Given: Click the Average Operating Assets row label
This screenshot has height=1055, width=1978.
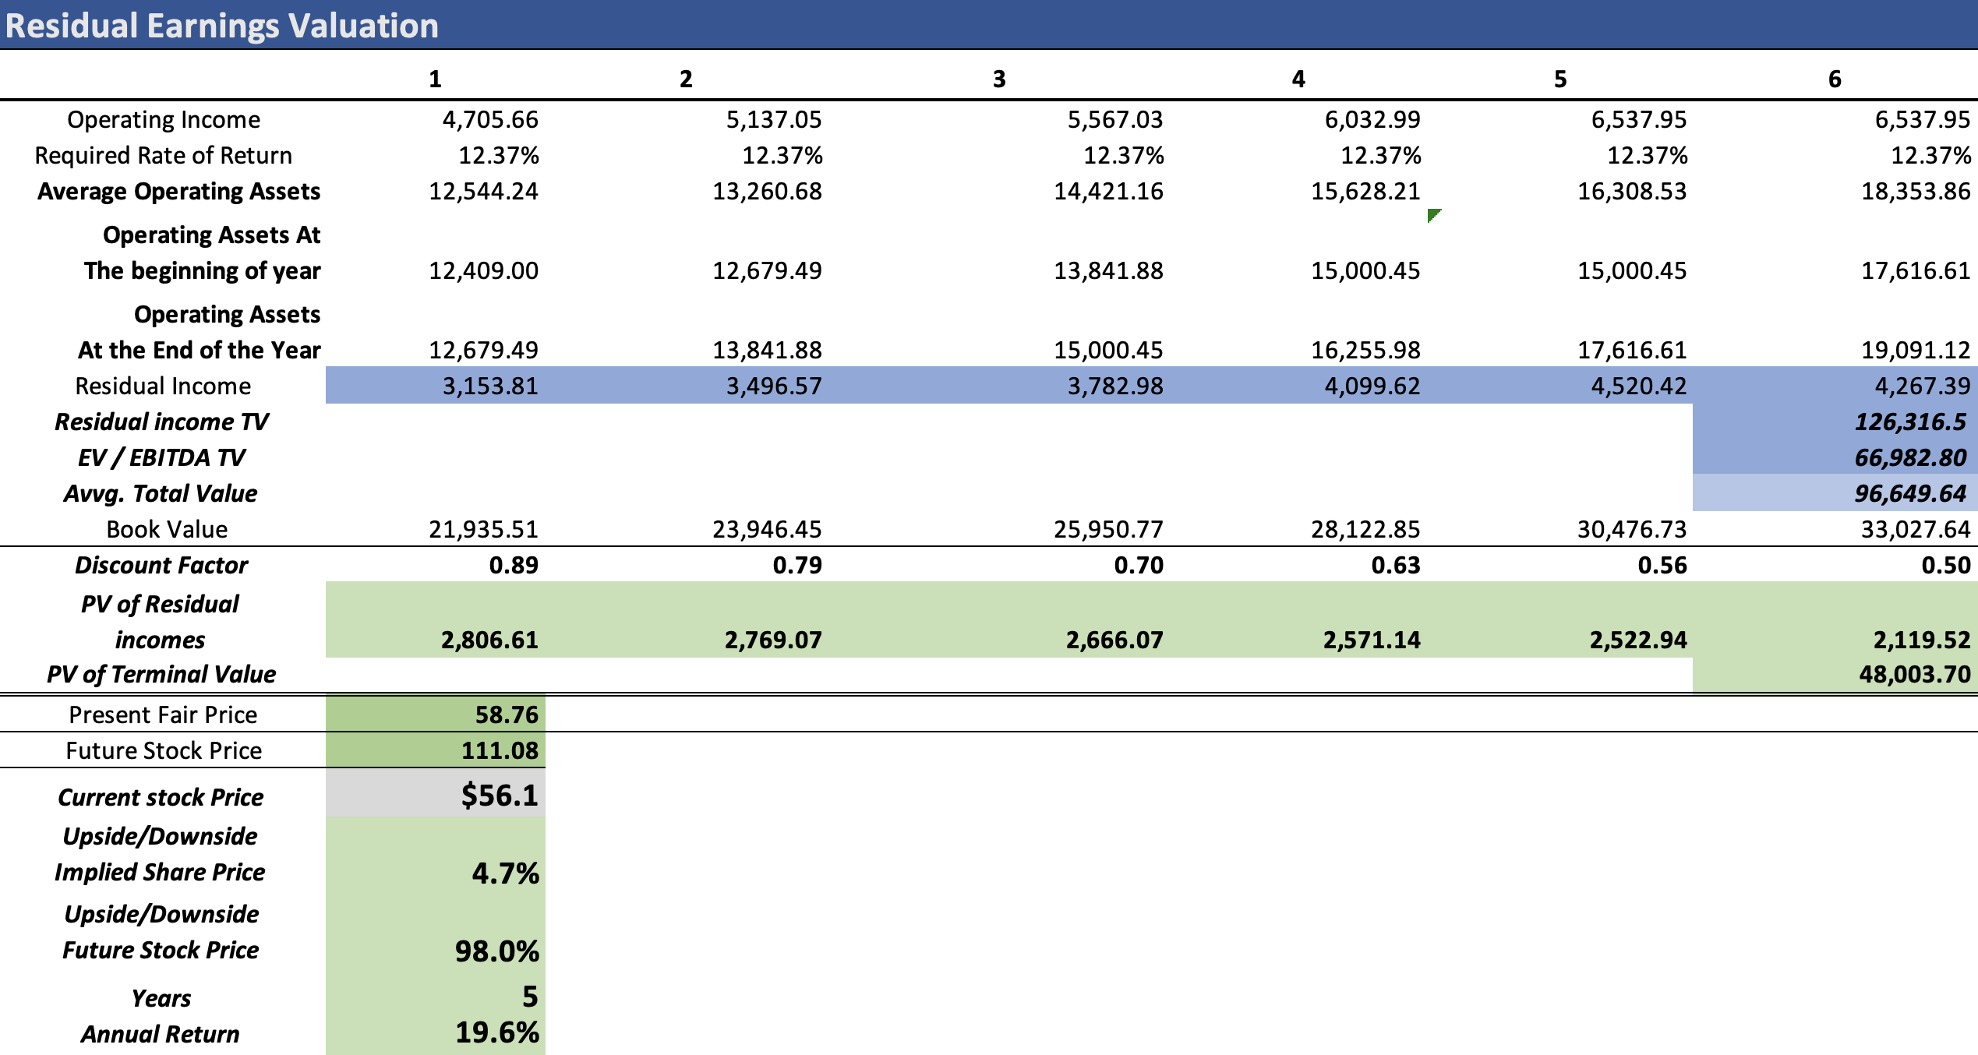Looking at the screenshot, I should (178, 191).
